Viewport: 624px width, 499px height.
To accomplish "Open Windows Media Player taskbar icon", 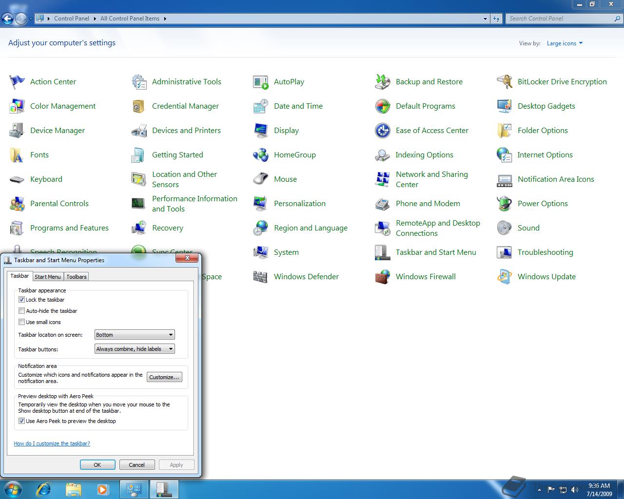I will pos(103,489).
